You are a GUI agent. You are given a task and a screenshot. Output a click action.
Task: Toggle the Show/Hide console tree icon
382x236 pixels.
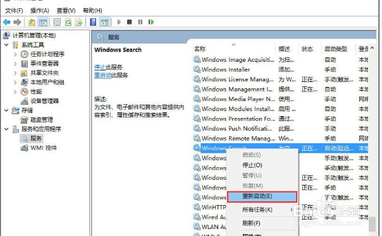pos(43,22)
